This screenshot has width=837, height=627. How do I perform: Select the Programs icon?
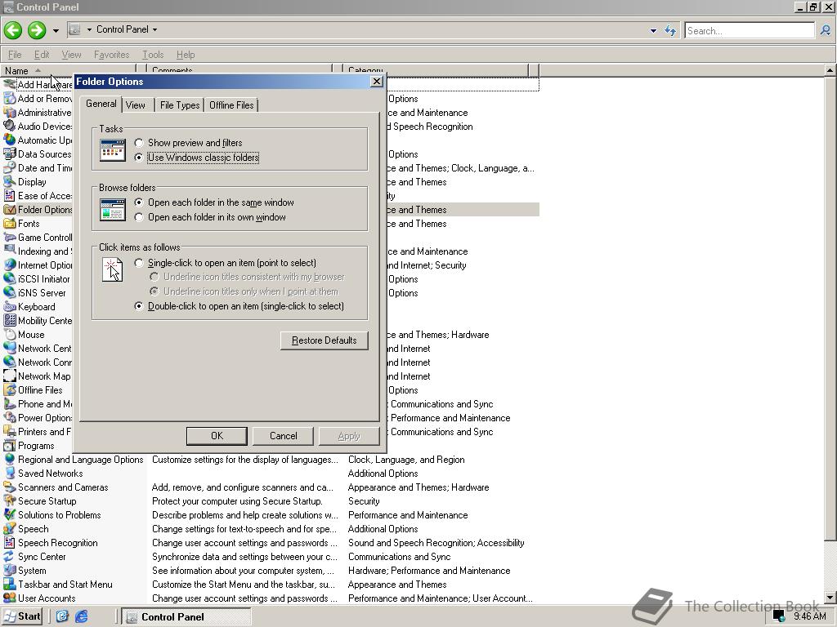10,446
